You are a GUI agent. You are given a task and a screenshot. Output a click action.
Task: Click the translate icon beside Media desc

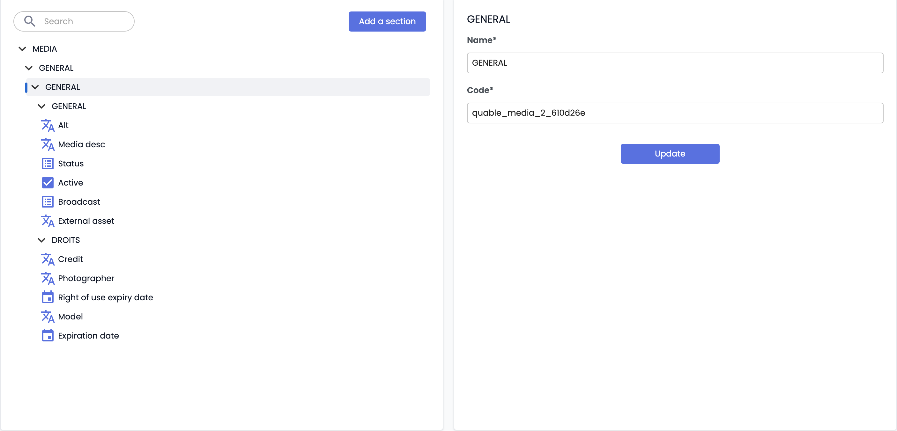tap(48, 144)
